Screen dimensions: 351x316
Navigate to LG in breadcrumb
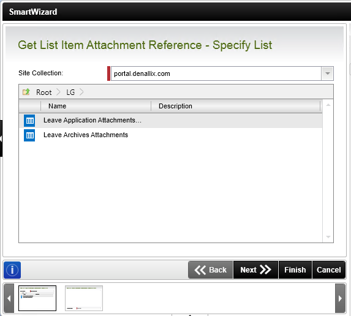pos(70,92)
